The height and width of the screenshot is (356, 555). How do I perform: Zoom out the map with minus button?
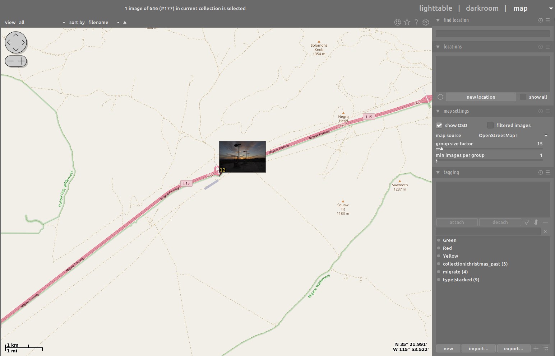[10, 61]
